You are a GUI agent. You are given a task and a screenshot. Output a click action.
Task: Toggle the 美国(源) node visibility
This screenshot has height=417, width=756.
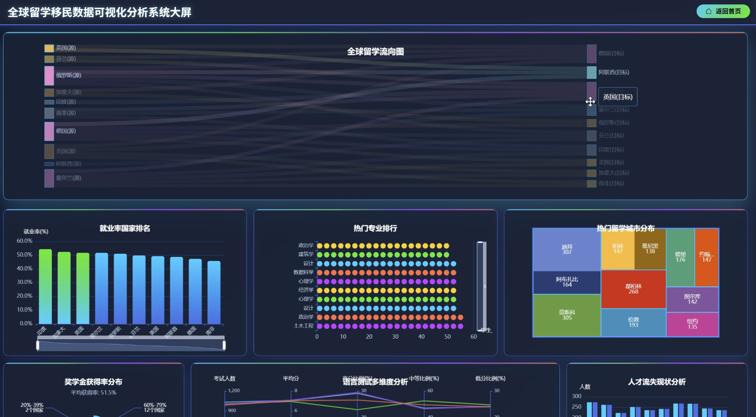tap(48, 151)
